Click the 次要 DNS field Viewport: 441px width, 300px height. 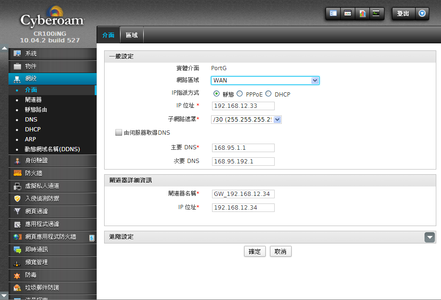coord(243,162)
